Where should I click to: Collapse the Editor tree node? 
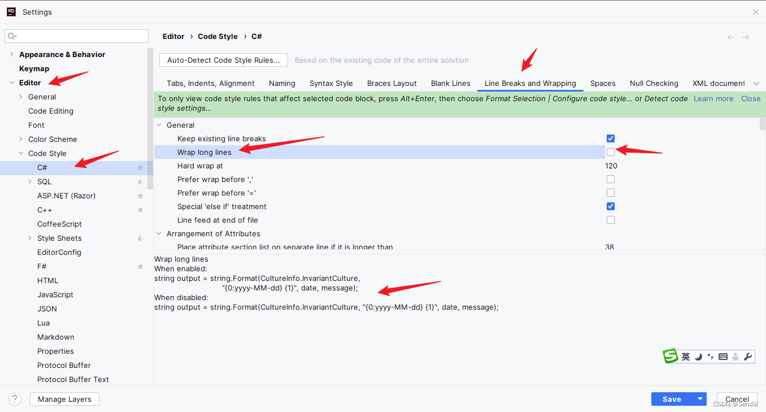coord(12,83)
